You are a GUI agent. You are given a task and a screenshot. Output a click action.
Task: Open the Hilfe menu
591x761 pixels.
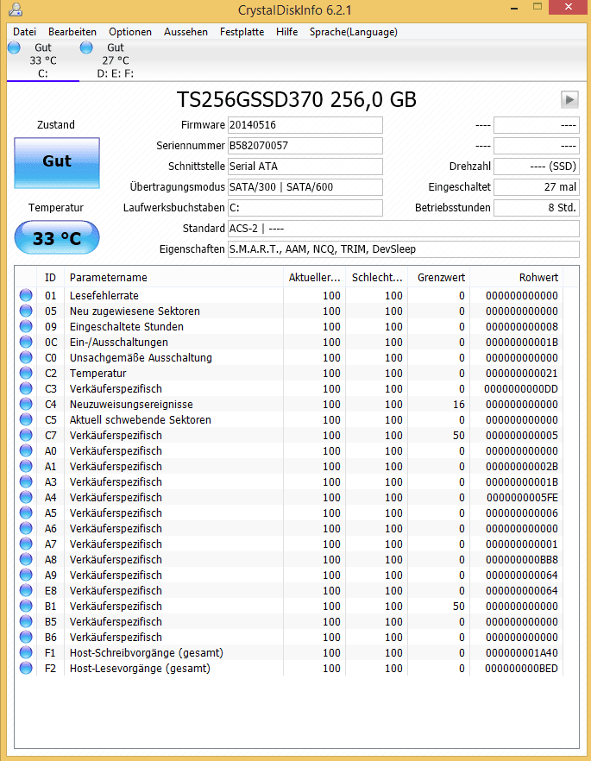[x=286, y=32]
